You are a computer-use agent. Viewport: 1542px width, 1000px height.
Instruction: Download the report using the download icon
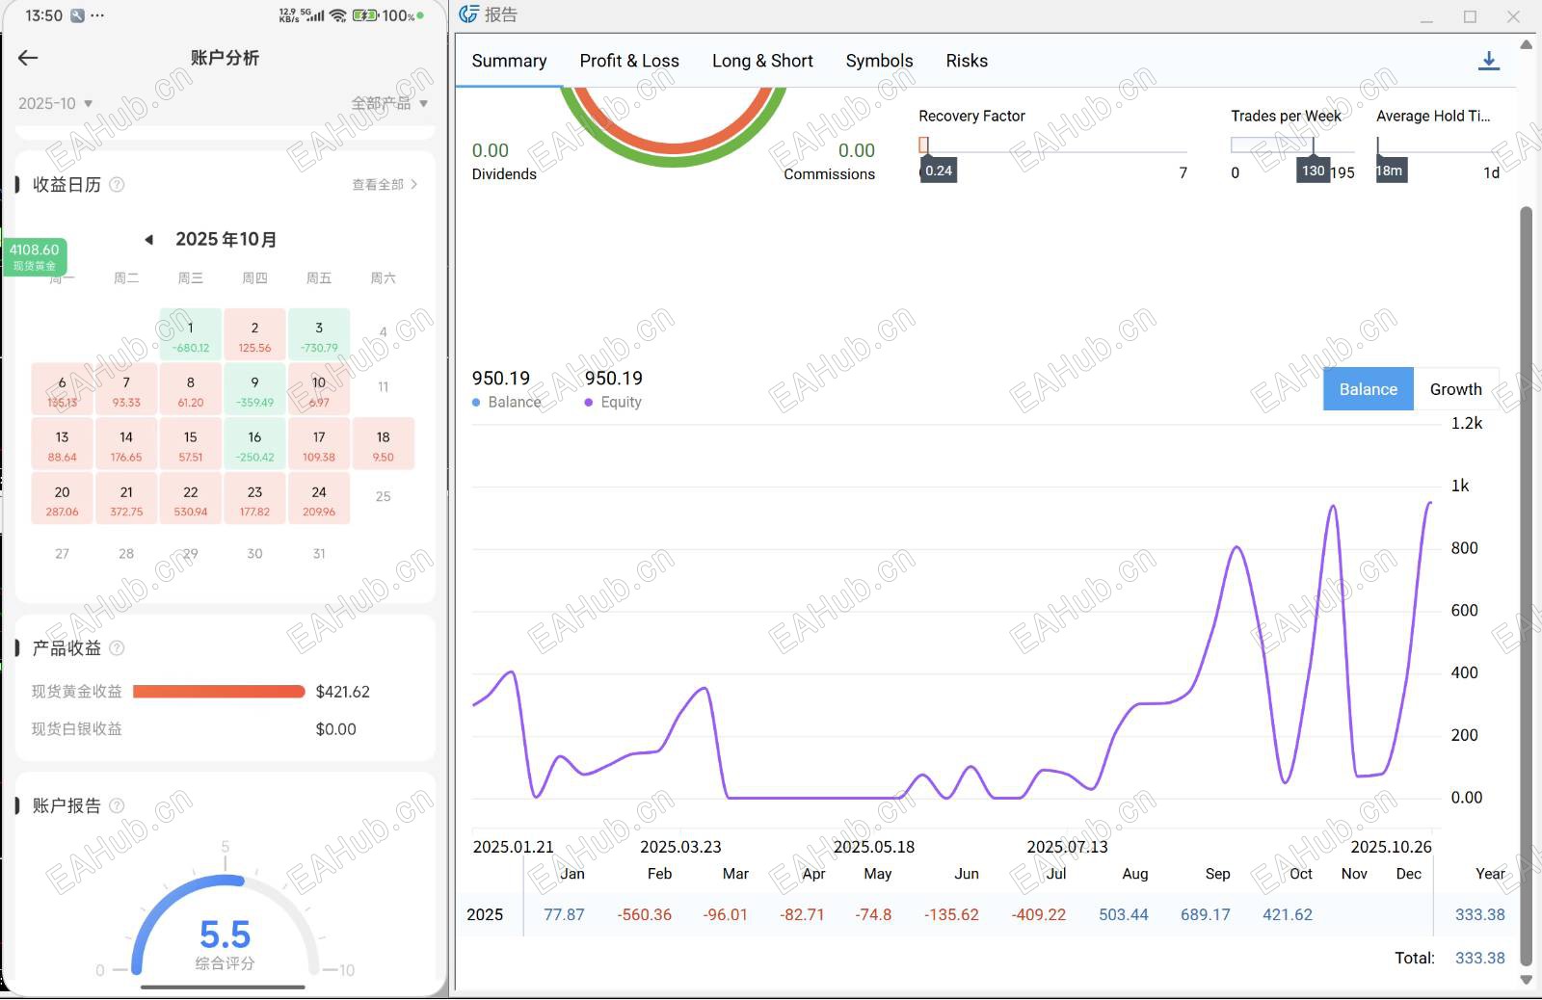(1489, 61)
